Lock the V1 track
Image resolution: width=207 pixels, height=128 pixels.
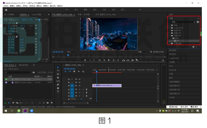(x=69, y=86)
